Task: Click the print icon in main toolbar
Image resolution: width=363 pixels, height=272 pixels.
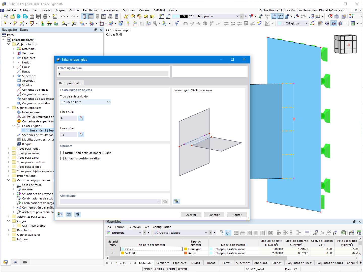Action: point(45,16)
